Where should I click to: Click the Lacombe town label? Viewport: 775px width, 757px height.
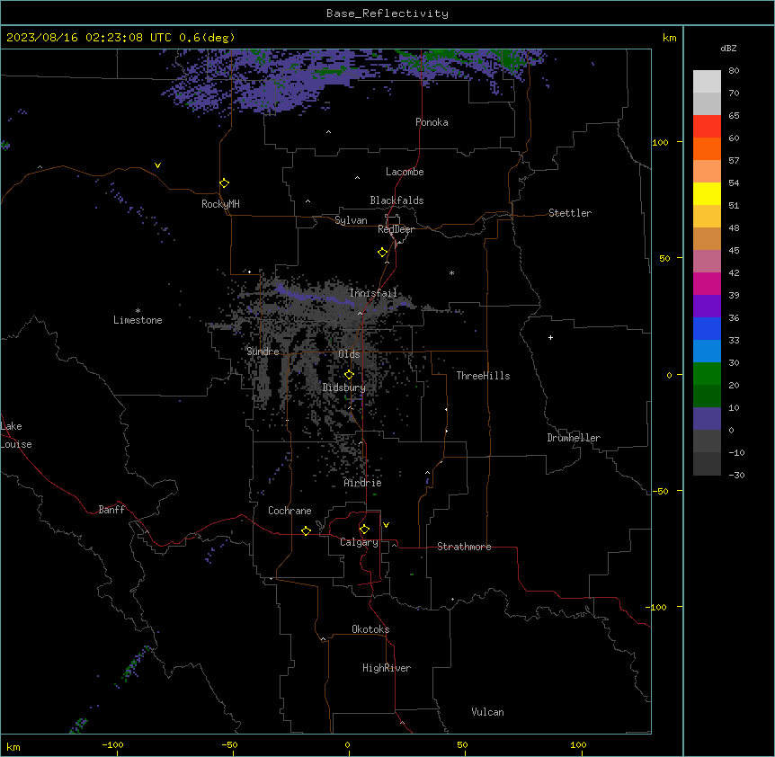point(405,172)
